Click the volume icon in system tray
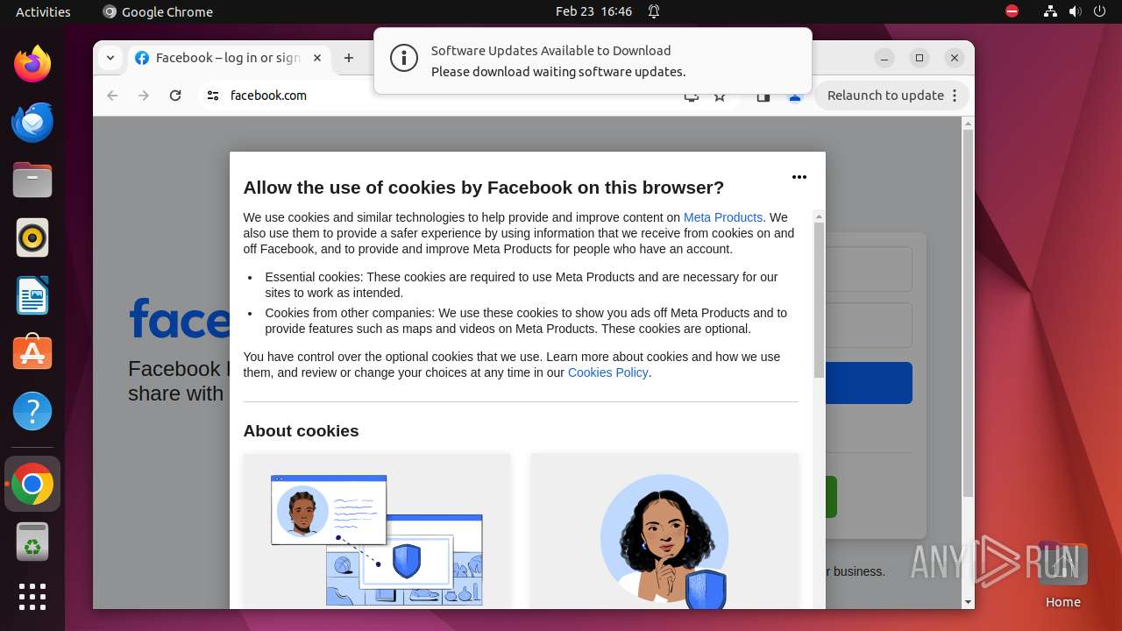This screenshot has width=1122, height=631. (x=1075, y=11)
